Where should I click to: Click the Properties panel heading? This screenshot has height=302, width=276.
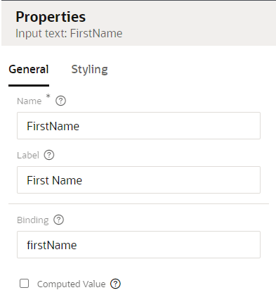[51, 17]
